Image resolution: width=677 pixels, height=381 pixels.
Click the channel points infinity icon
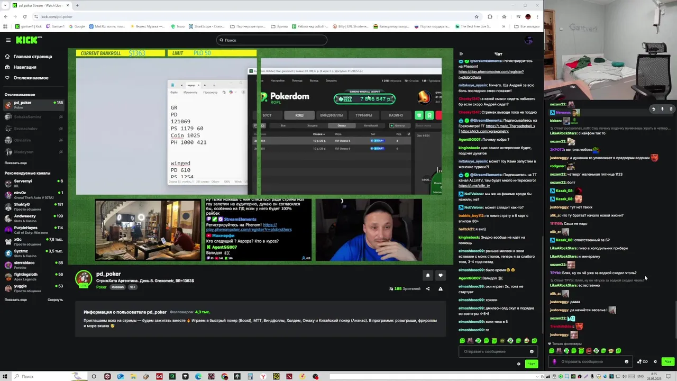644,362
